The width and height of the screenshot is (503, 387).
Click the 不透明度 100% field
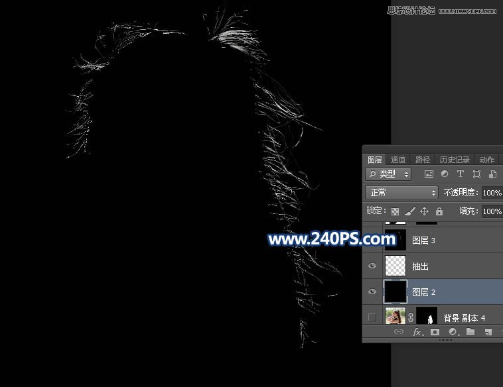click(x=492, y=193)
